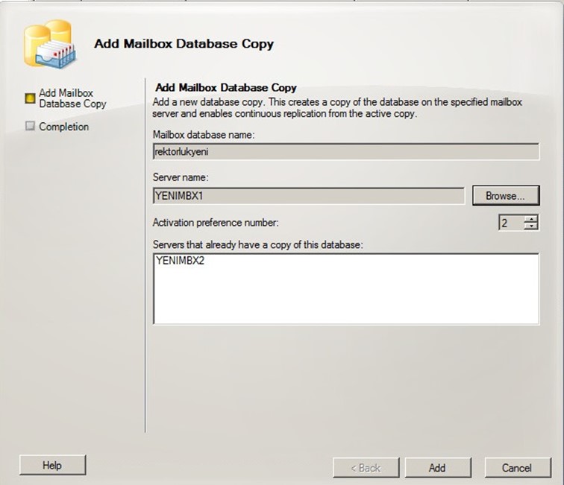Click the Server name label
The height and width of the screenshot is (485, 564).
(181, 177)
